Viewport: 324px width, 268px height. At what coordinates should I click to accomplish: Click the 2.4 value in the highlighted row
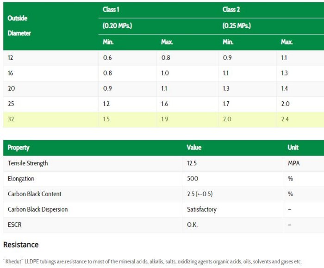[285, 119]
